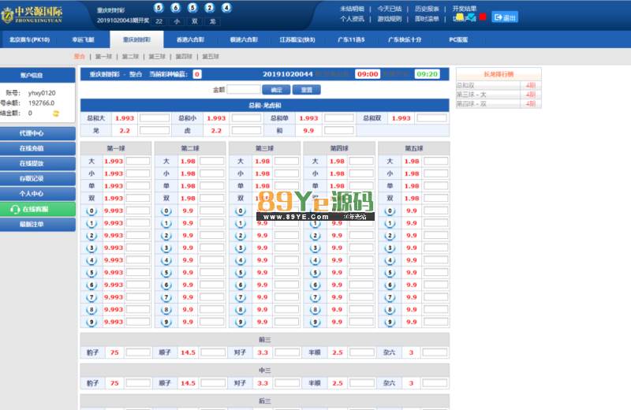The height and width of the screenshot is (410, 631).
Task: Open 在线充值 in the sidebar
Action: point(38,148)
